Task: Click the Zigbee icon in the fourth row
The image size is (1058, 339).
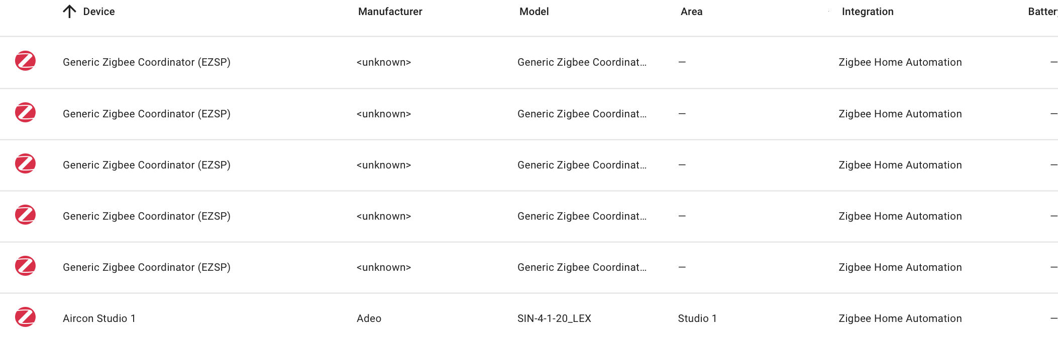Action: [x=25, y=215]
